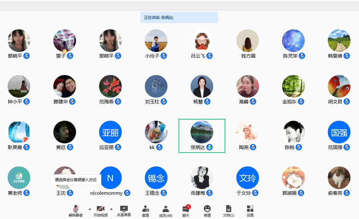359x219 pixels.
Task: Expand audio options arrow next to 解除静音
Action: pyautogui.click(x=90, y=209)
